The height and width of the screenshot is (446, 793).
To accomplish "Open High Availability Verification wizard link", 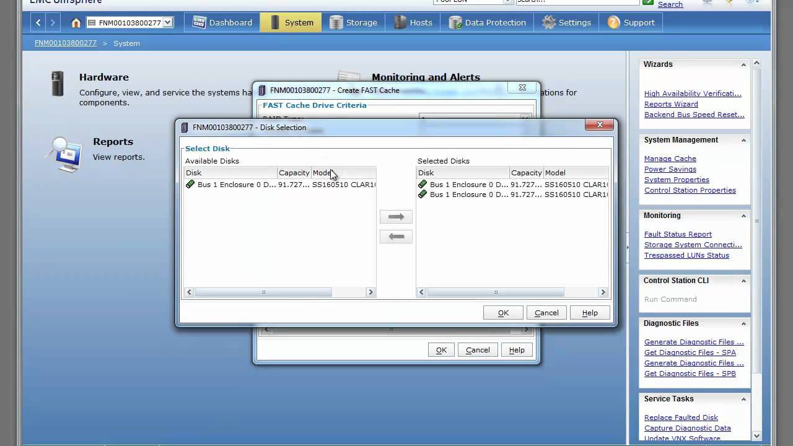I will (693, 94).
